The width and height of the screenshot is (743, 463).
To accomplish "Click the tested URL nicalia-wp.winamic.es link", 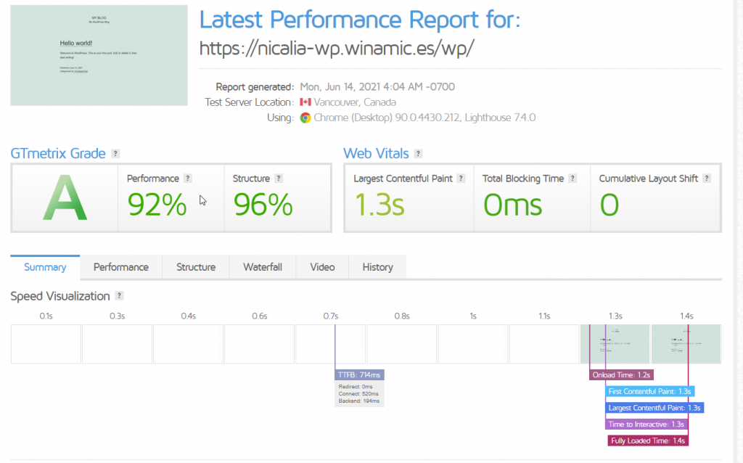I will point(337,48).
